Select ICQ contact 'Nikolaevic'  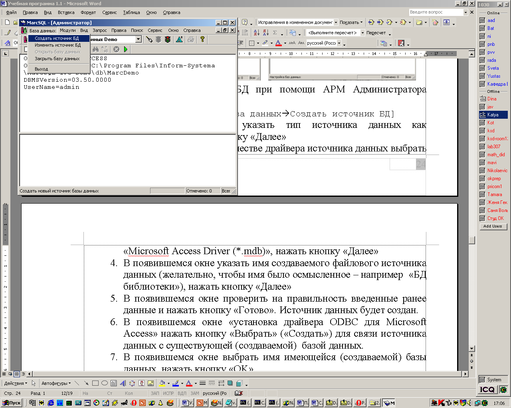(493, 171)
